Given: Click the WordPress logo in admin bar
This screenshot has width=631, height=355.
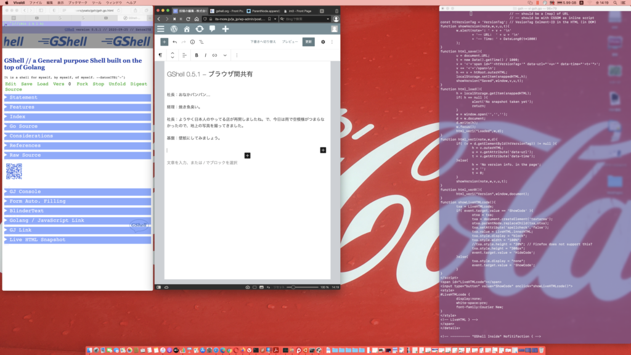Looking at the screenshot, I should click(174, 29).
